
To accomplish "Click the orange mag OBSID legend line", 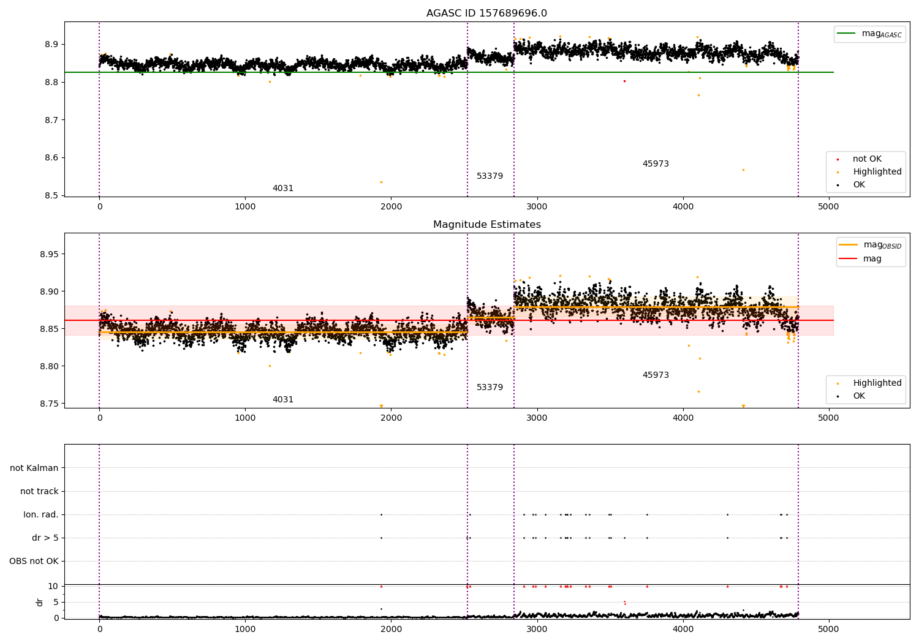I will pyautogui.click(x=849, y=244).
